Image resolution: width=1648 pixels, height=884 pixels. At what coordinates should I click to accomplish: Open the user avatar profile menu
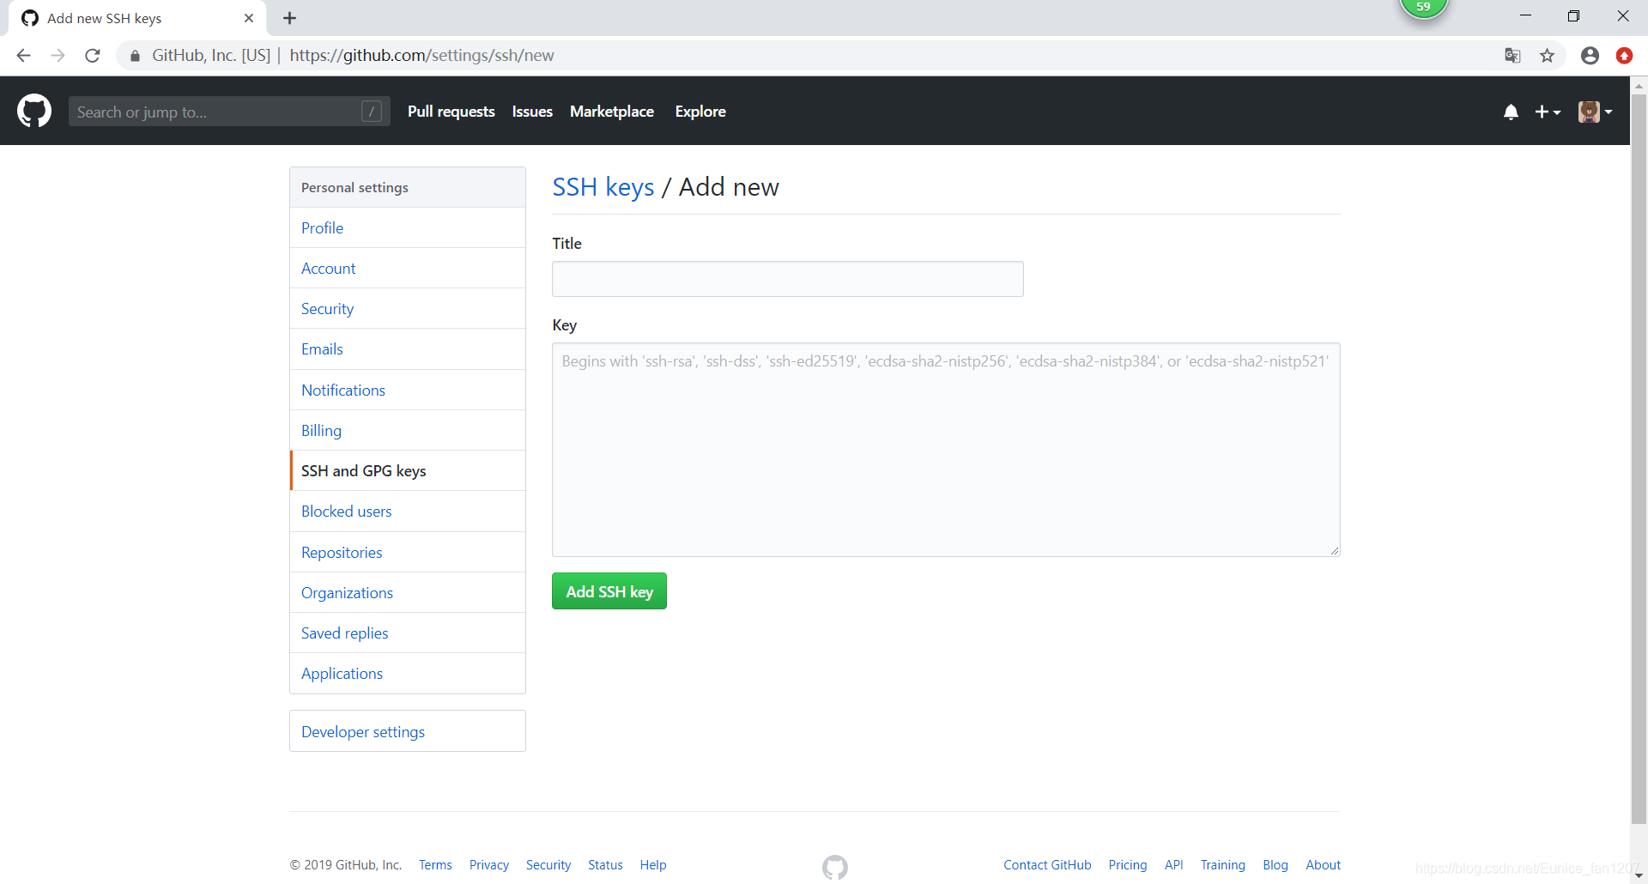tap(1595, 112)
